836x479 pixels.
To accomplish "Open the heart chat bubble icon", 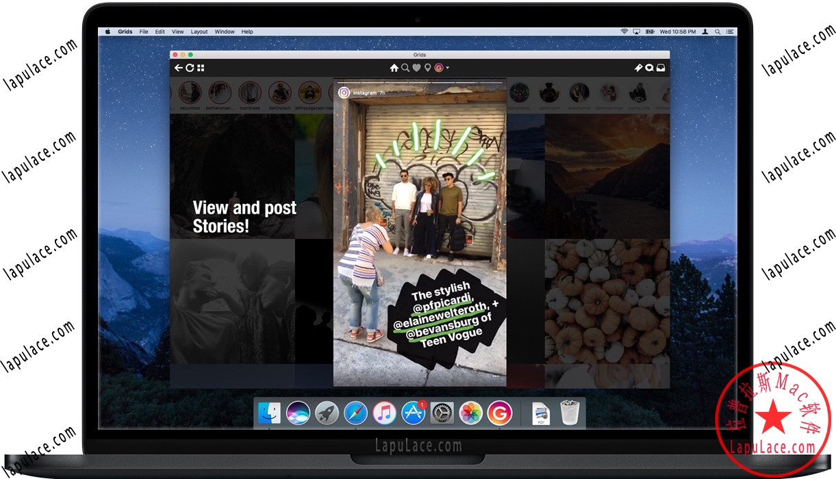I will pos(650,68).
